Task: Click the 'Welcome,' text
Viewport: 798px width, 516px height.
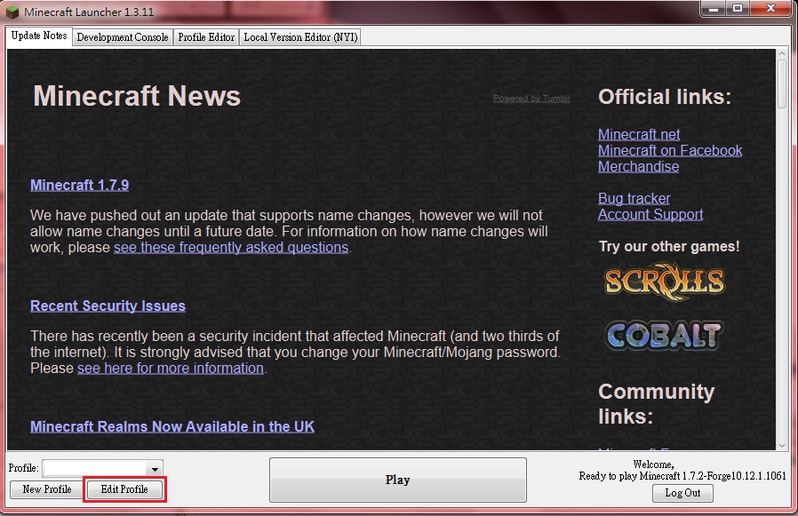Action: [653, 464]
